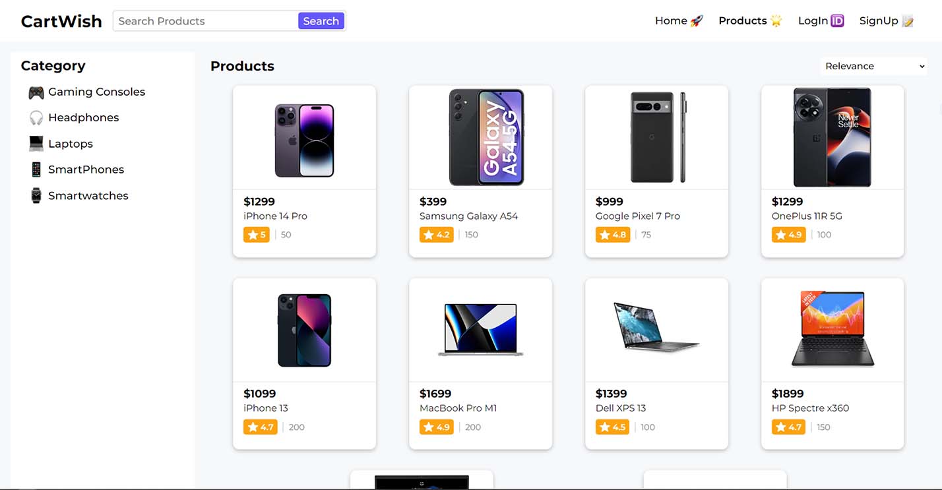942x490 pixels.
Task: Open the Home nav link
Action: (671, 21)
